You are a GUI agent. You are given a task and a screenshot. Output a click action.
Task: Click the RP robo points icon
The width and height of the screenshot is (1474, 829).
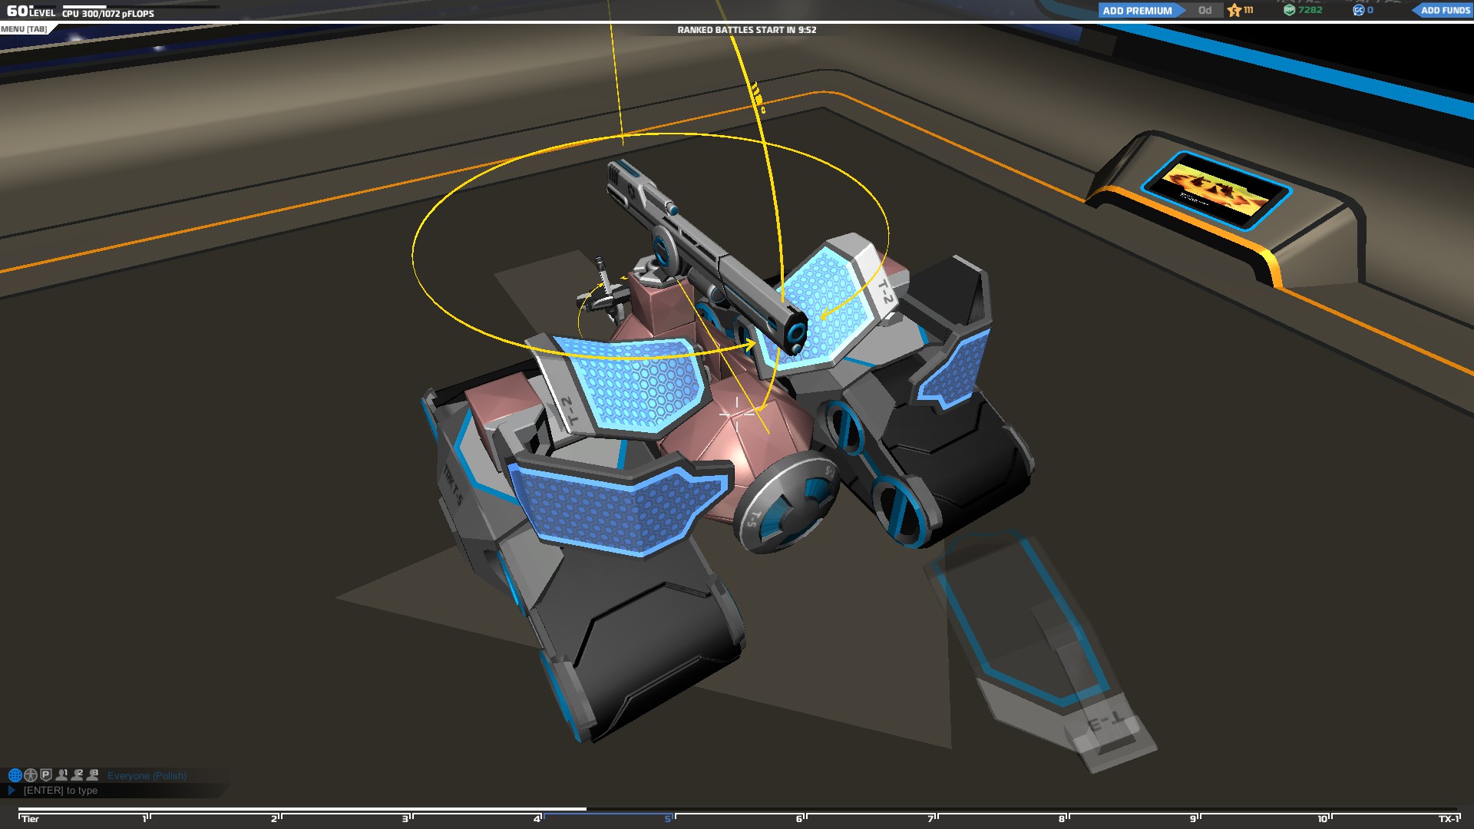coord(1290,10)
